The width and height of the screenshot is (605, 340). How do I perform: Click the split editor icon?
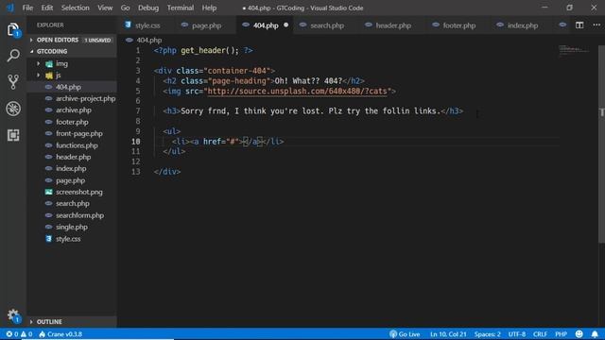pos(579,25)
